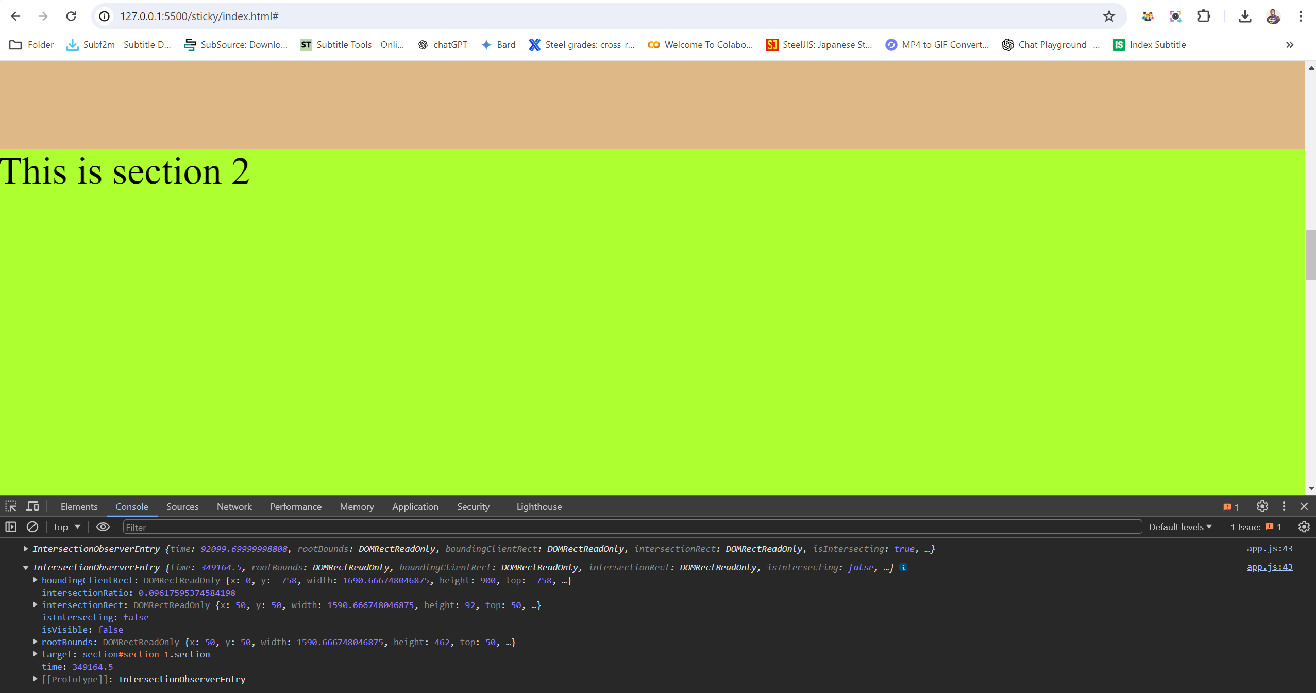Bookmark this page with star icon
Screen dimensions: 1316x693
pos(1109,16)
